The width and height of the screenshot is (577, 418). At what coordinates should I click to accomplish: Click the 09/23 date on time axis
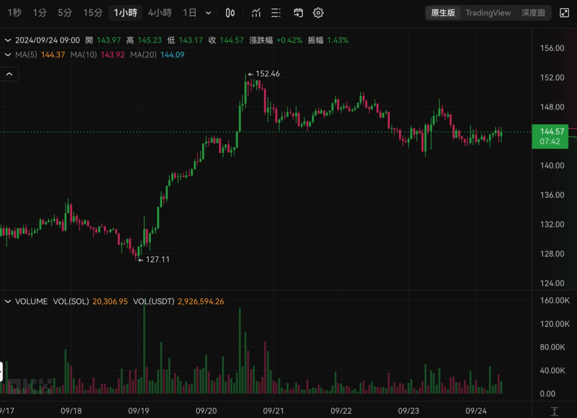(x=409, y=411)
